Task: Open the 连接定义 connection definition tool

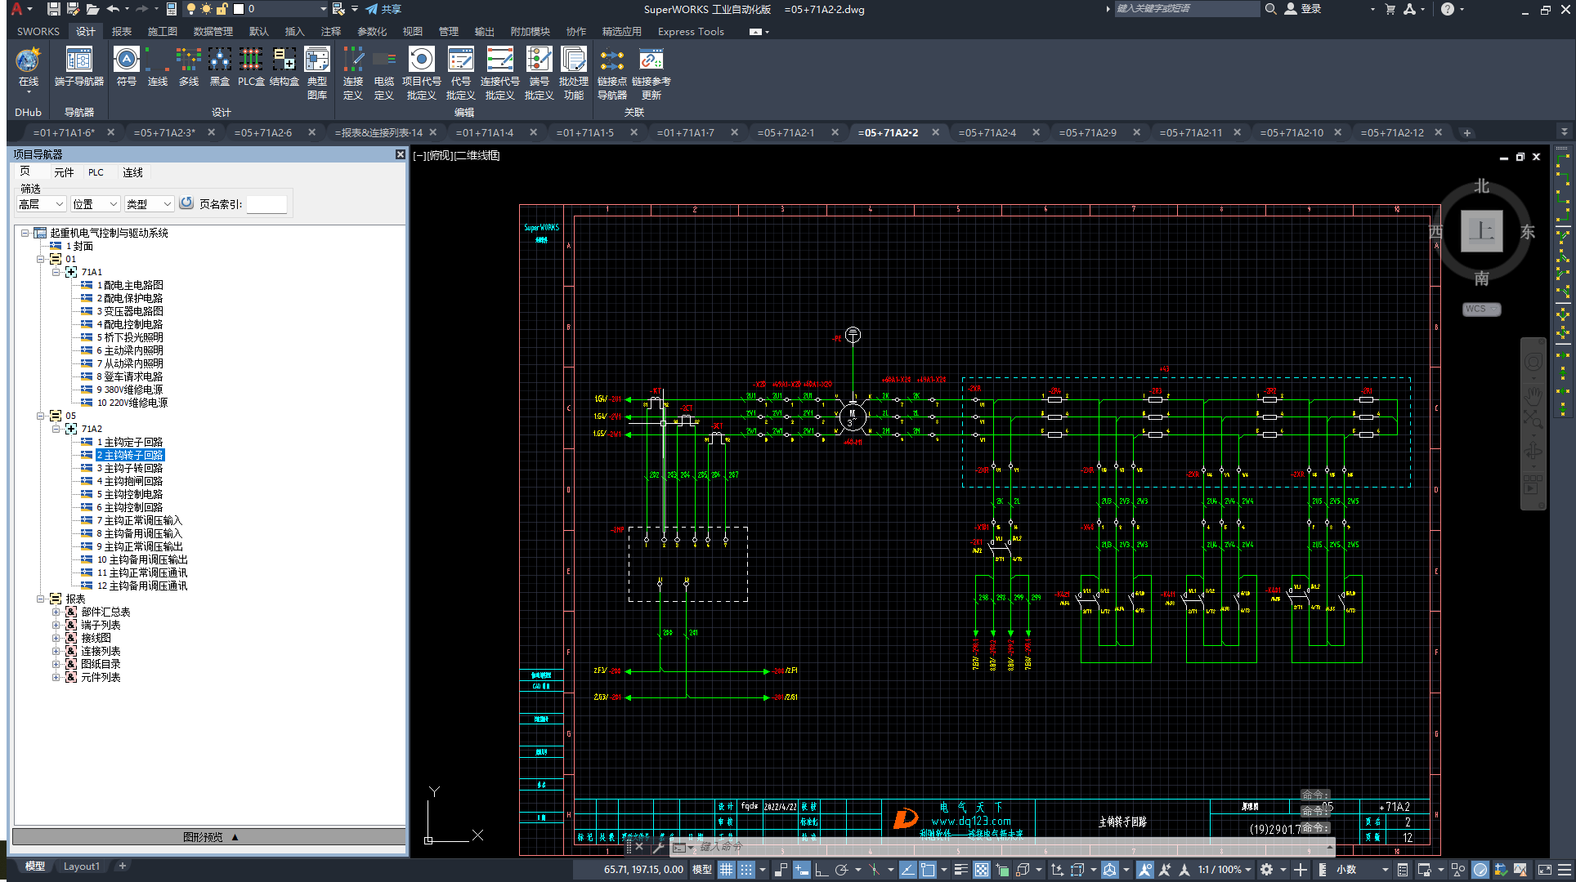Action: coord(353,73)
